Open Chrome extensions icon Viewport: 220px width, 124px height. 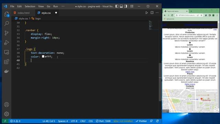(206, 15)
